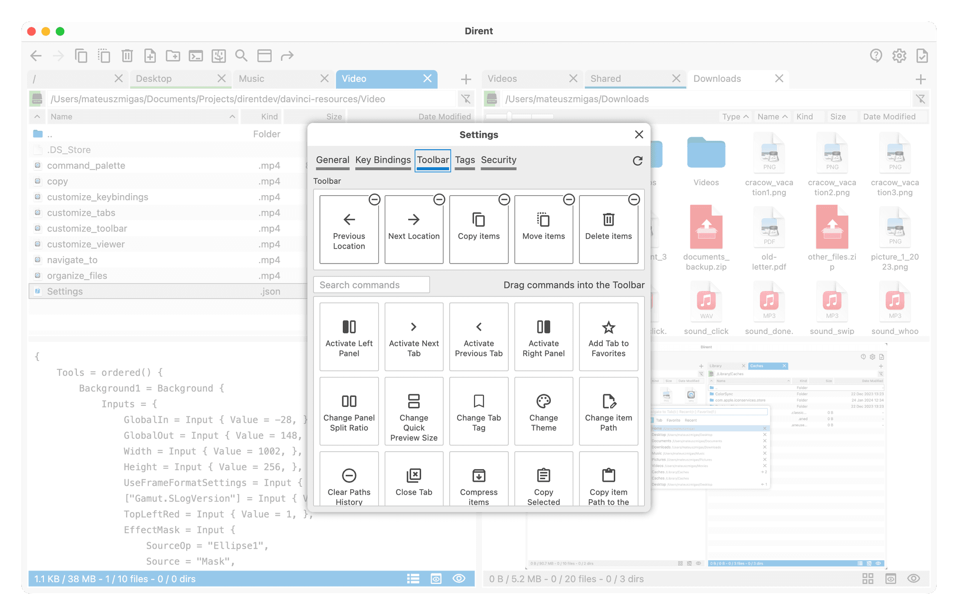This screenshot has height=615, width=958.
Task: Close the Video tab
Action: pyautogui.click(x=428, y=78)
